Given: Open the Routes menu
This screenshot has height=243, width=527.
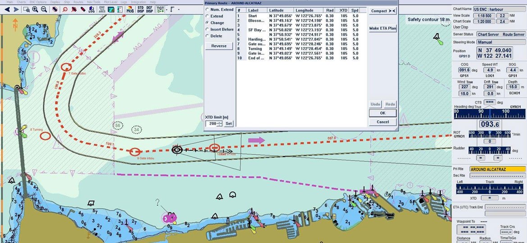Looking at the screenshot, I should pyautogui.click(x=78, y=2).
